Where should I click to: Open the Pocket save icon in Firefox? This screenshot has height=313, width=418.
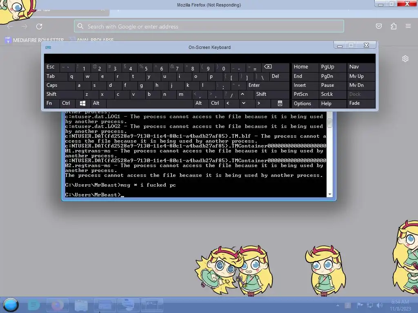click(378, 26)
